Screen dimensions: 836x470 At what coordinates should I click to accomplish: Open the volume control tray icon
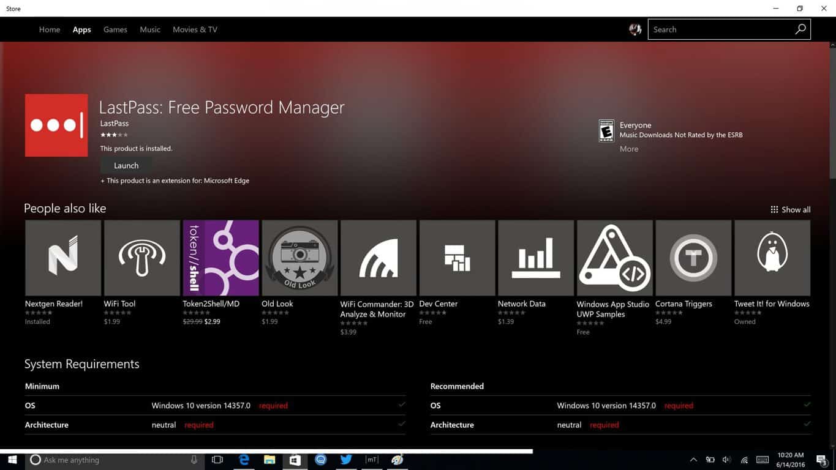point(726,460)
